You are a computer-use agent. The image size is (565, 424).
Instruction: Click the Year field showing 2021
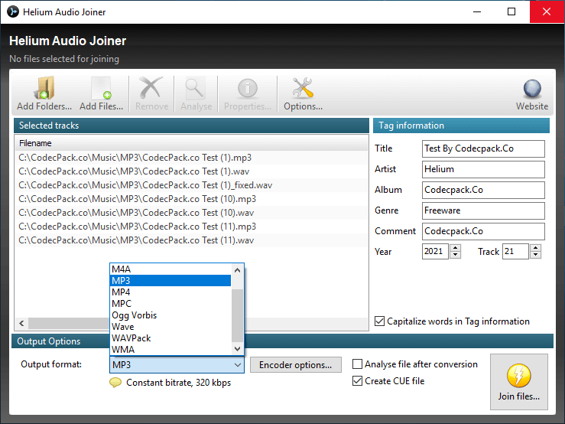click(x=435, y=252)
